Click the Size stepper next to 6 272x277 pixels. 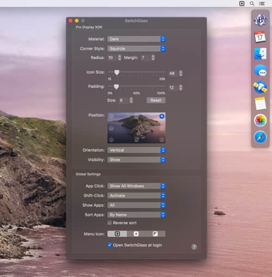tap(131, 100)
